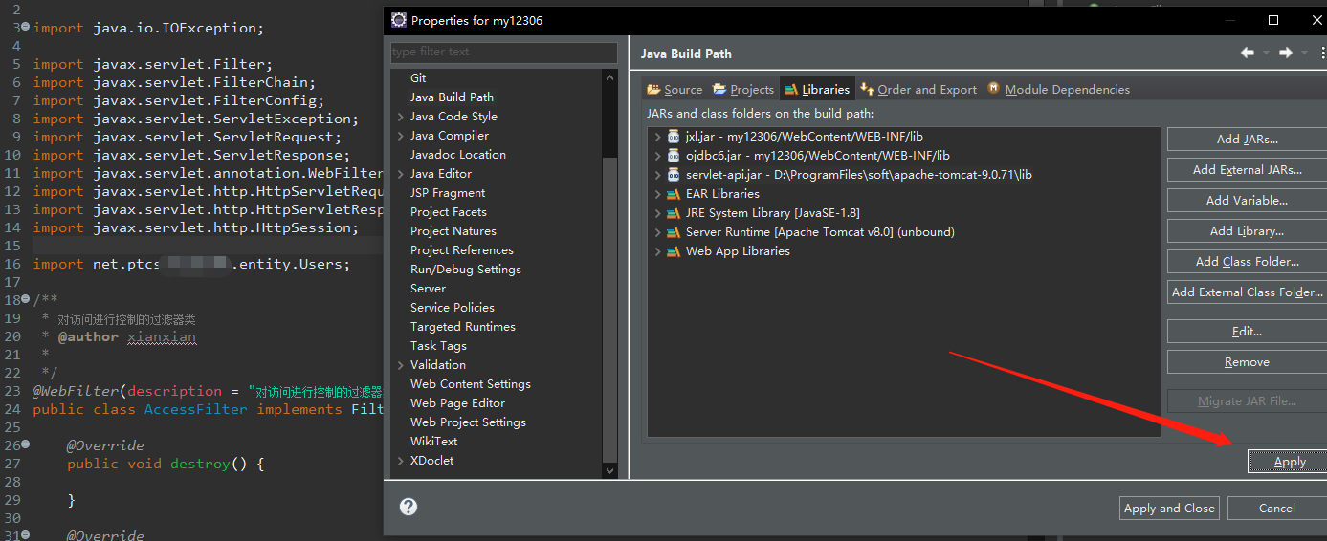Switch to the Order and Export tab
Screen dimensions: 1327x541
918,90
